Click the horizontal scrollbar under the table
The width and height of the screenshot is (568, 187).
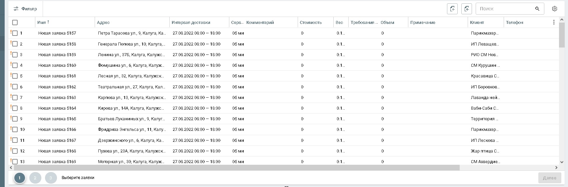(x=233, y=168)
